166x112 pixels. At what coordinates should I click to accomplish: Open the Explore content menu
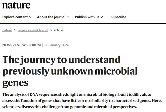click(15, 17)
